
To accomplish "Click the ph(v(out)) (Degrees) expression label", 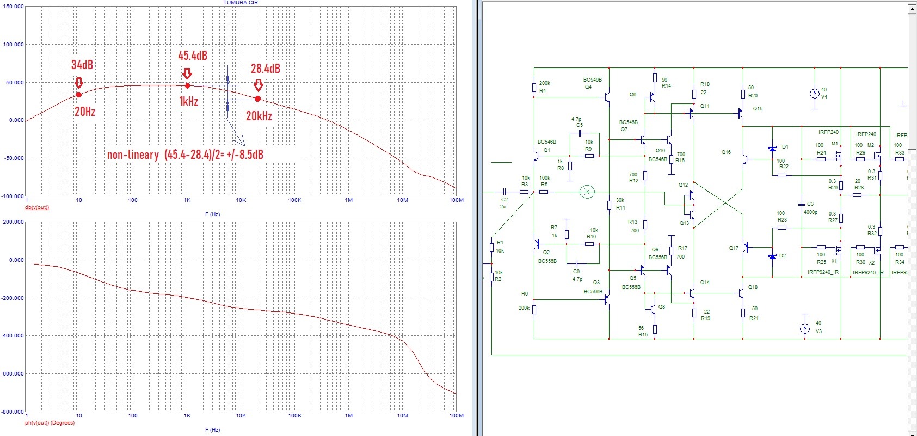I will tap(50, 423).
